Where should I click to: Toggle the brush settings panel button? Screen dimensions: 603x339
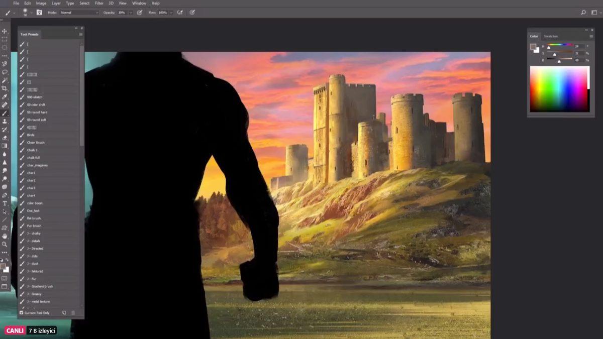point(39,13)
